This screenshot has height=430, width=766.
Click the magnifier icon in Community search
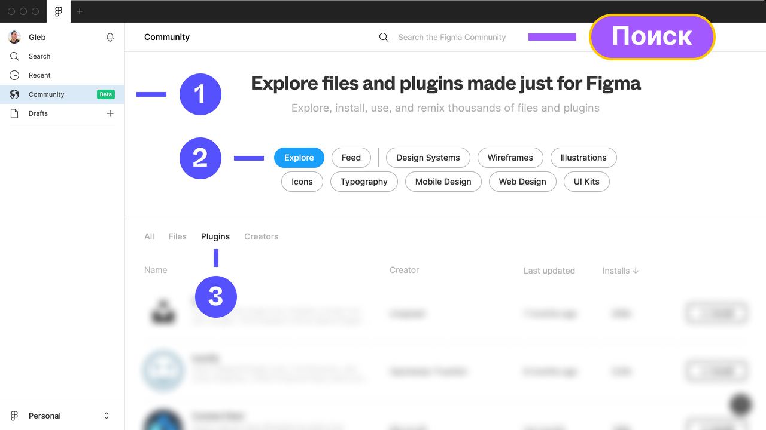[384, 37]
